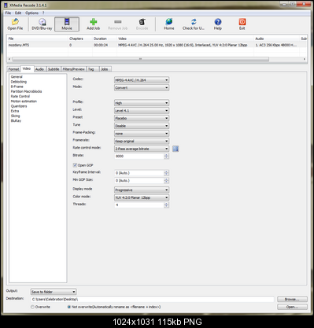
Task: Select the Not overwrite radio button
Action: (68, 307)
